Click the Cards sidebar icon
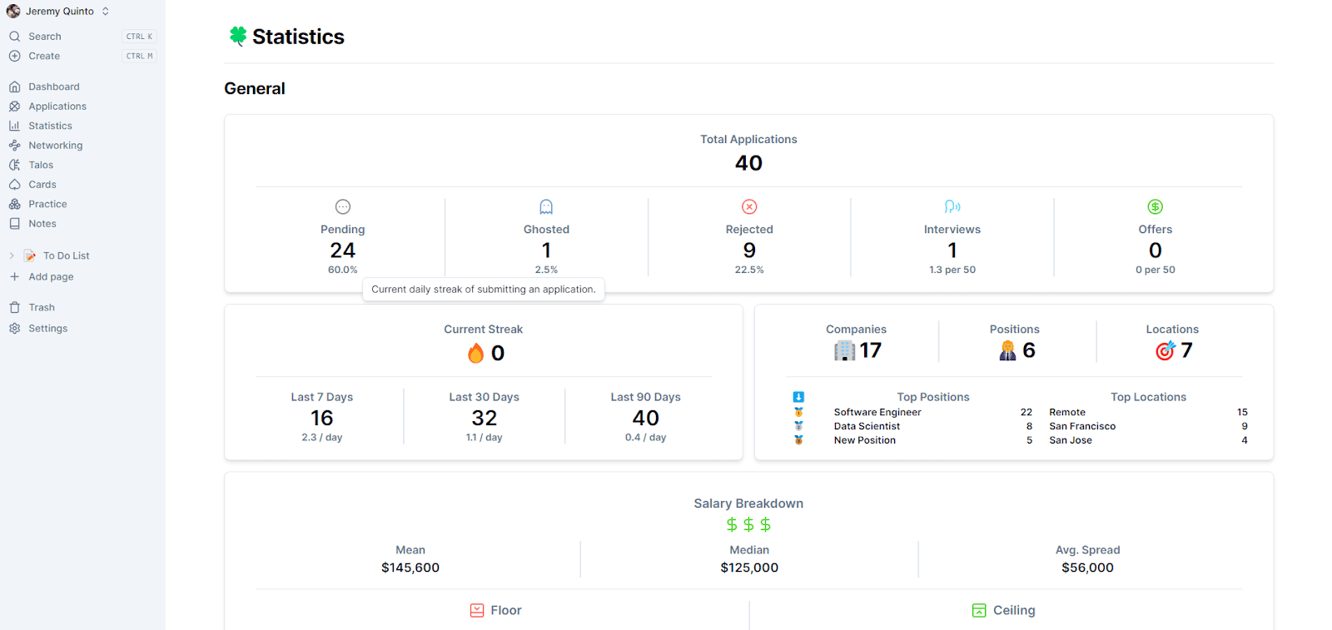The width and height of the screenshot is (1332, 630). click(15, 185)
